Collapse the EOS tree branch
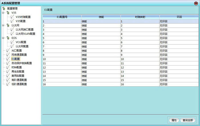Screen dimensions: 200x126 pos(3,38)
